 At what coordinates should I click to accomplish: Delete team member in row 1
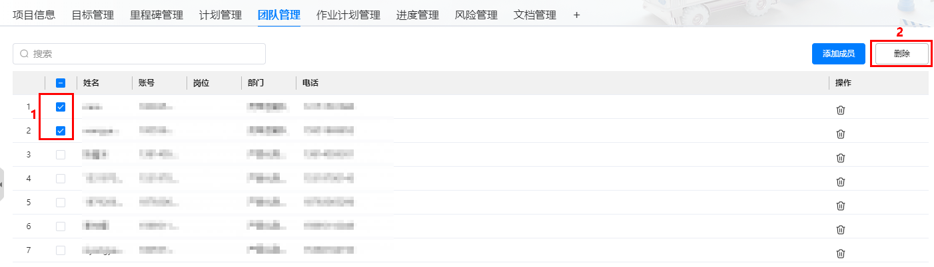pos(841,110)
